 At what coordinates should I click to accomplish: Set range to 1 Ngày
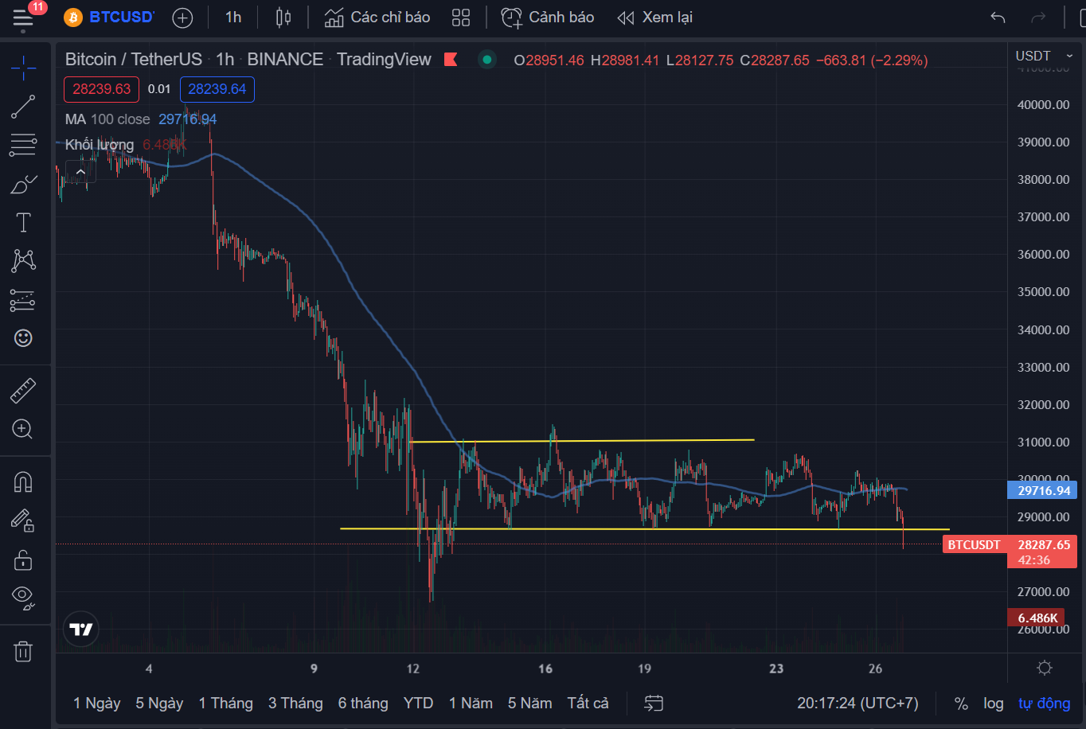click(x=97, y=704)
